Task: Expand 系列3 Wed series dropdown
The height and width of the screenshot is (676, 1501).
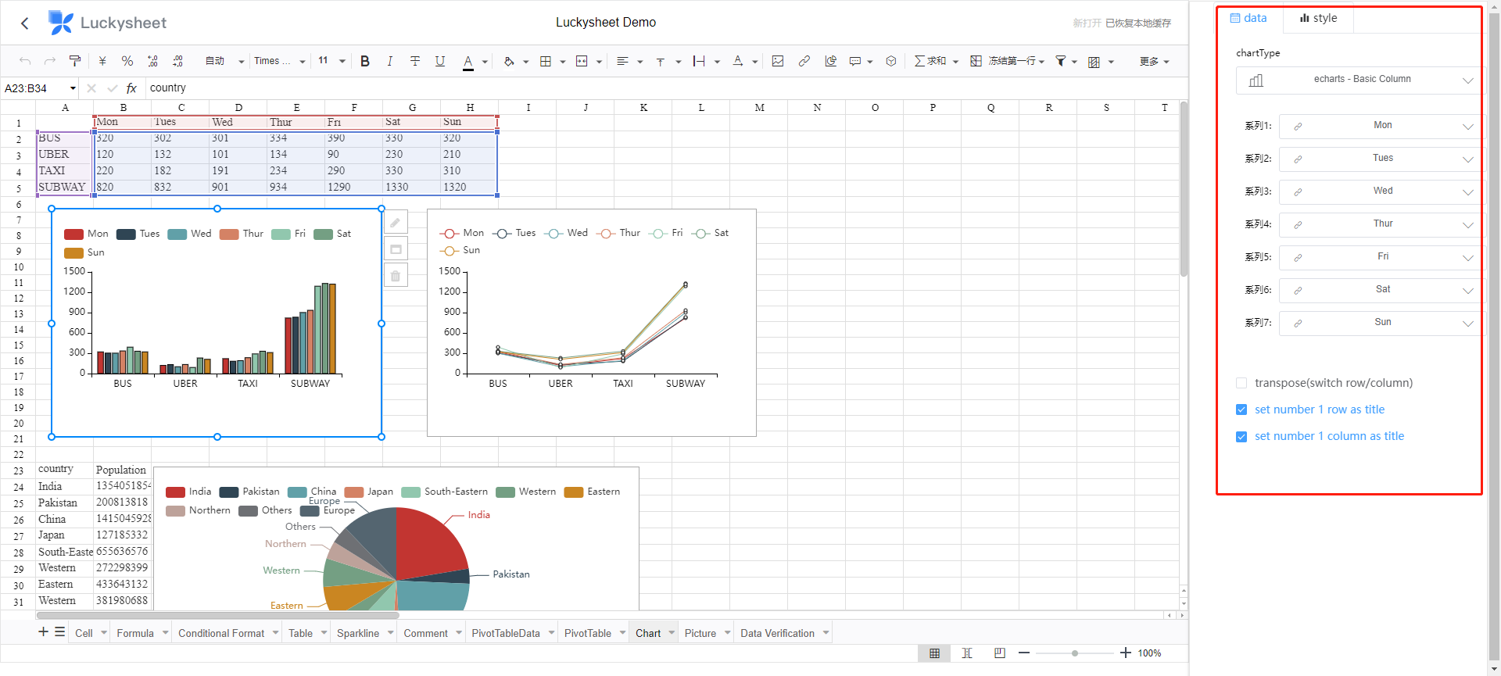Action: tap(1380, 191)
